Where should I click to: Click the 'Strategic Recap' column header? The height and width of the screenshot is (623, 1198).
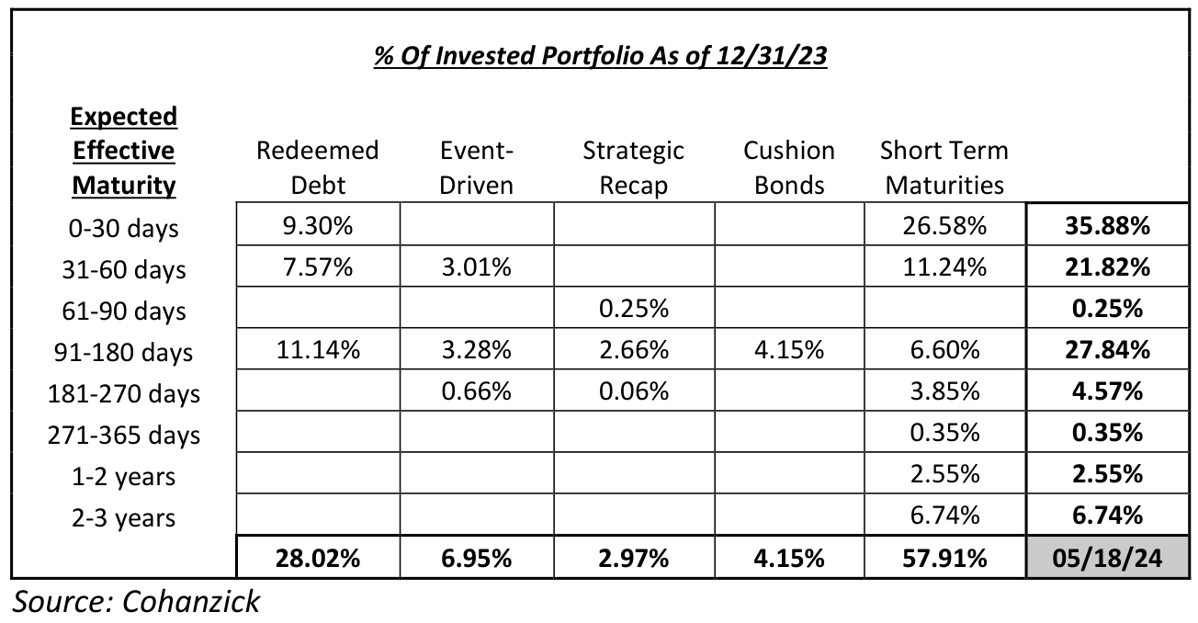[634, 167]
